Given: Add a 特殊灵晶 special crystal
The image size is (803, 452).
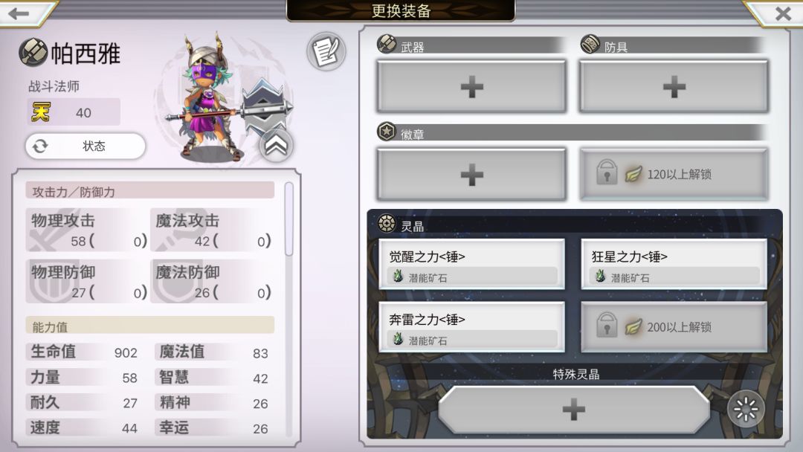Looking at the screenshot, I should point(573,410).
